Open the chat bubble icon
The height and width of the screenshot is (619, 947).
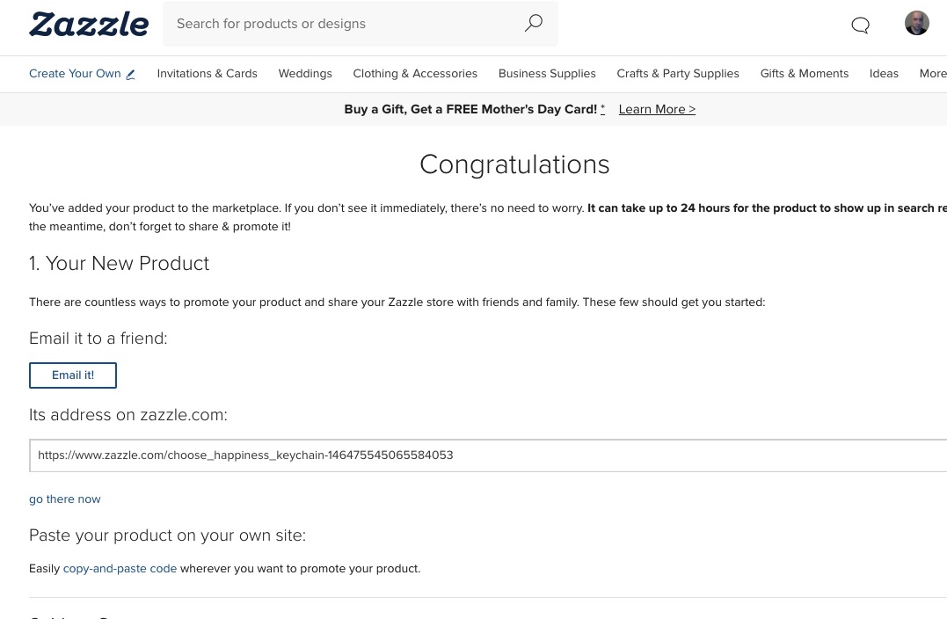(860, 25)
